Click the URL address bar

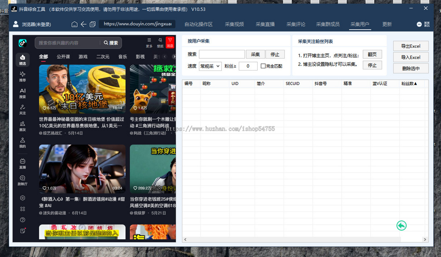click(x=137, y=24)
